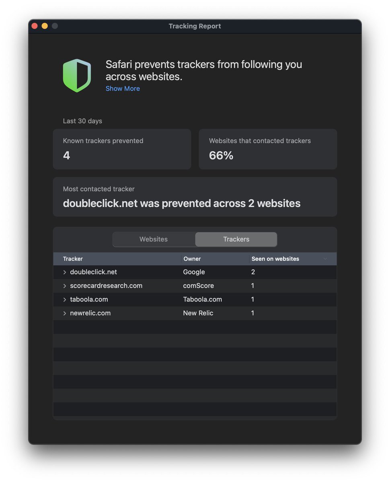Expand the taboola.com tracker row
This screenshot has height=482, width=390.
65,300
